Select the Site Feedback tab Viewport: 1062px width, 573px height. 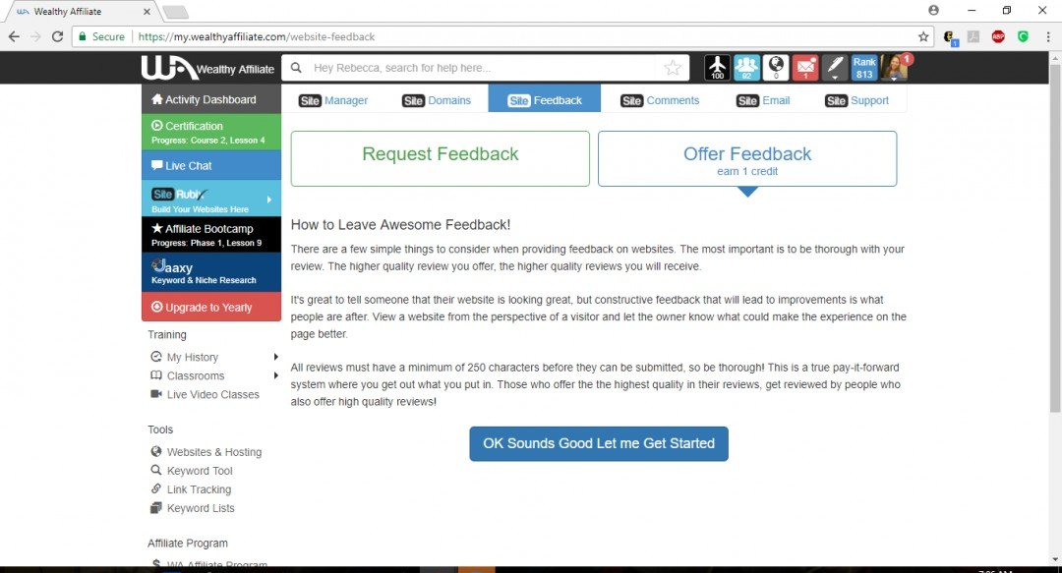[545, 100]
